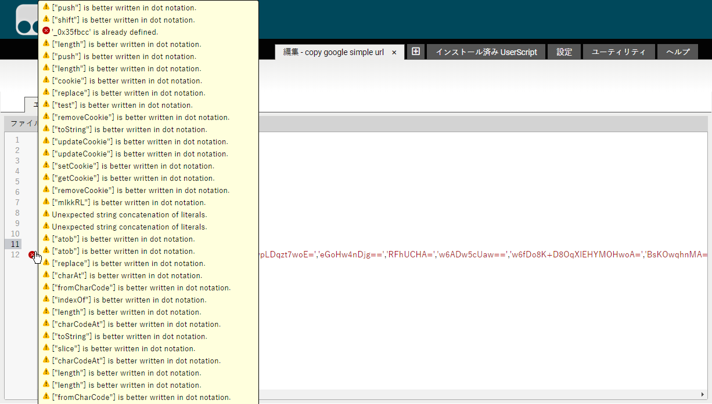The height and width of the screenshot is (404, 712).
Task: Click the warning icon beside the ["setCookie"] message
Action: tap(46, 166)
